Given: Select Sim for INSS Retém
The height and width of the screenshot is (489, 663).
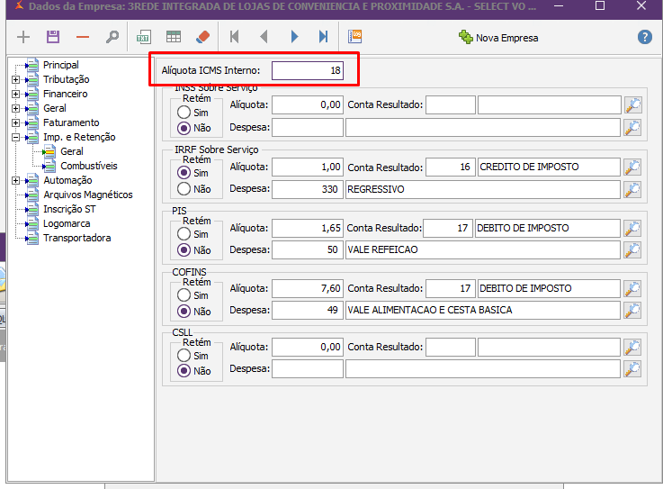Looking at the screenshot, I should 184,113.
